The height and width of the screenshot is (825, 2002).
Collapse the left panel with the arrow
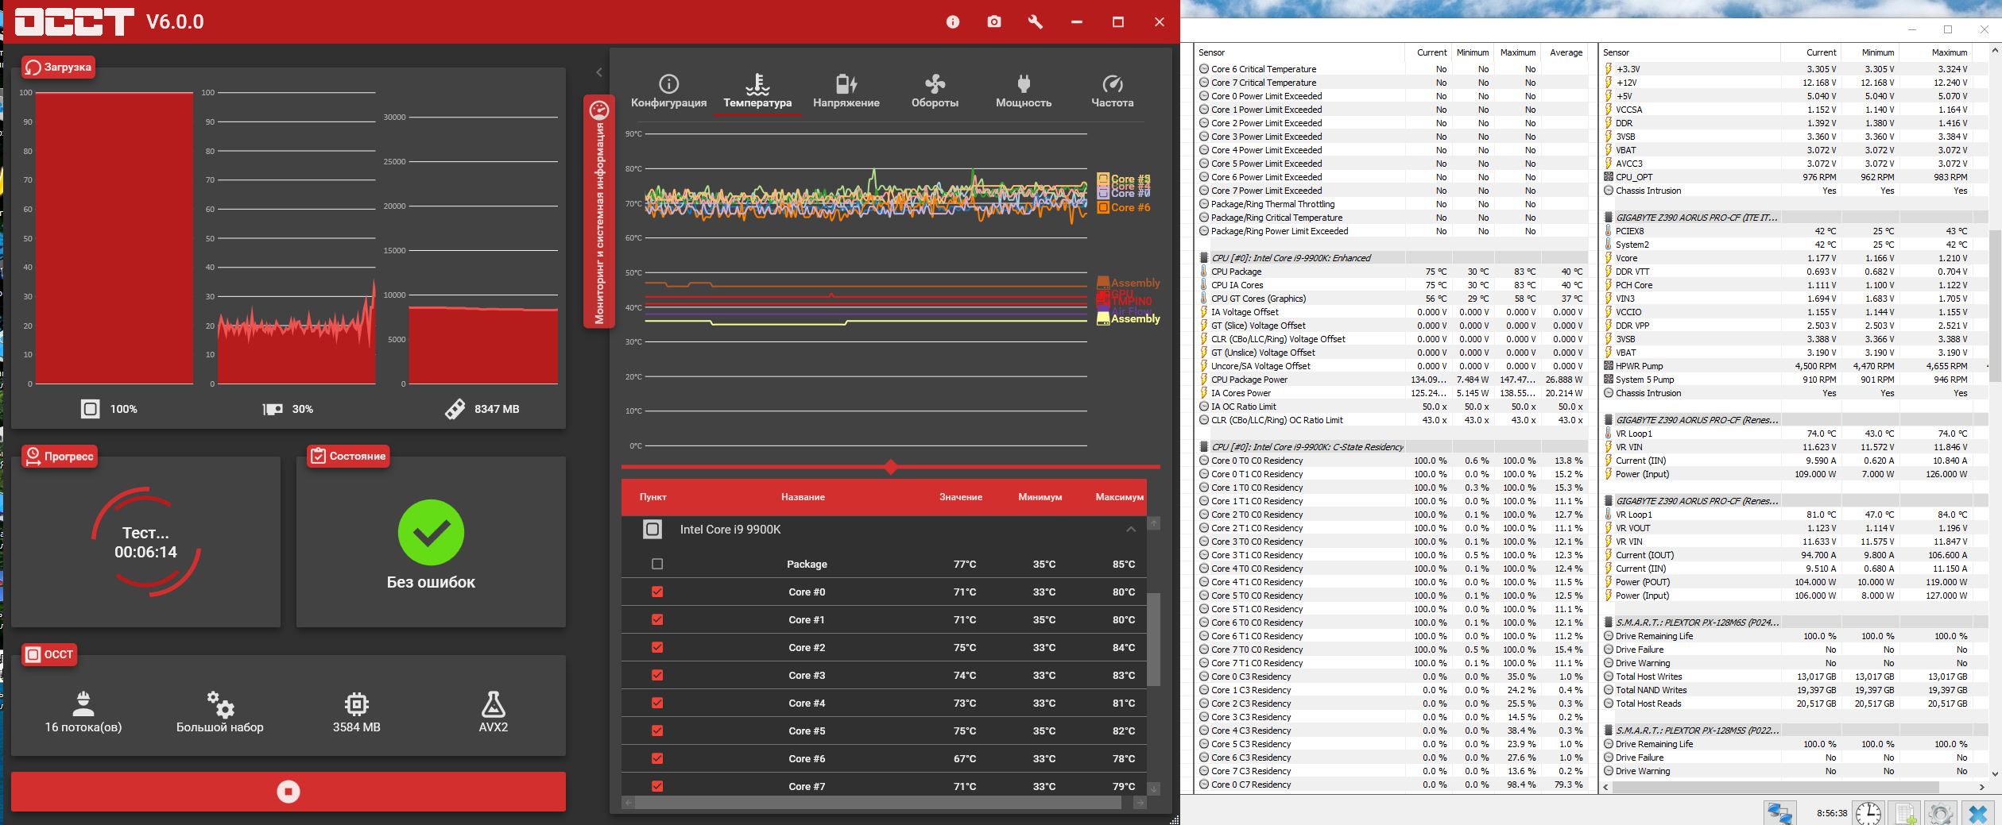click(x=599, y=72)
